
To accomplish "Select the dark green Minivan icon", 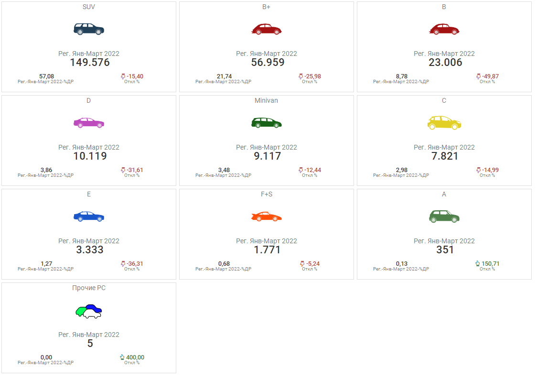I will pos(267,122).
